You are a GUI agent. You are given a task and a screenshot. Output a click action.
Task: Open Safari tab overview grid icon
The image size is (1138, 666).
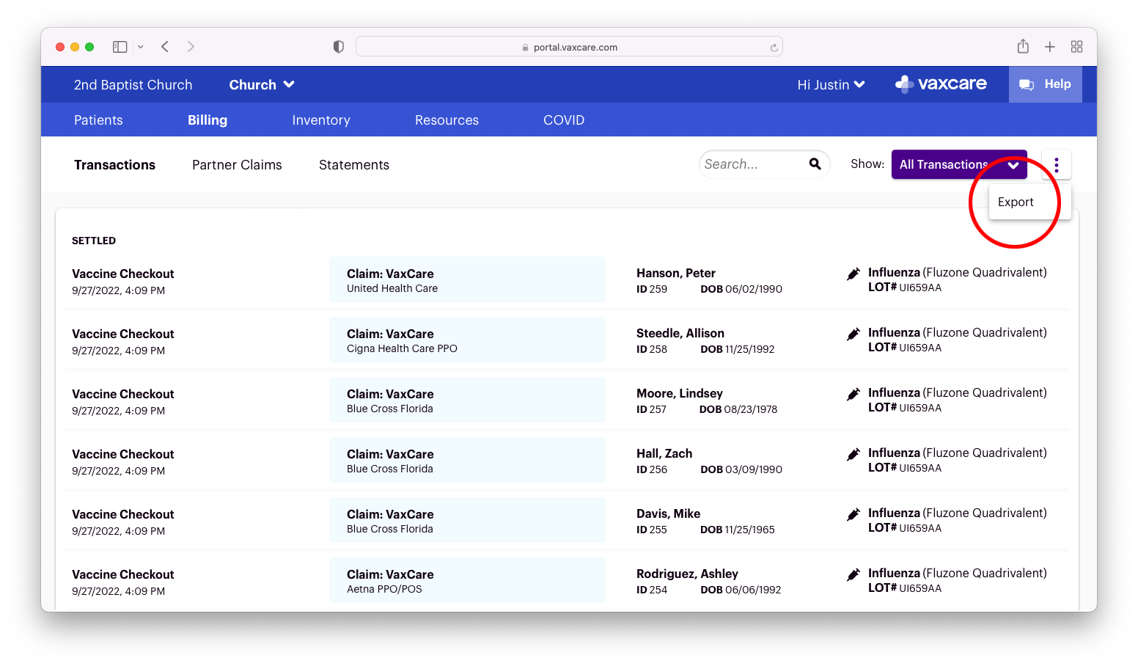1076,47
